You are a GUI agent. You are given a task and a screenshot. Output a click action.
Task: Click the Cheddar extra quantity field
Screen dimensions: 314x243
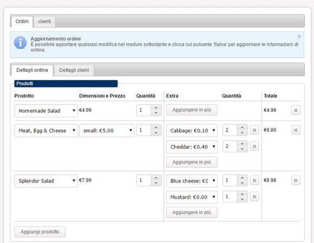click(x=230, y=146)
